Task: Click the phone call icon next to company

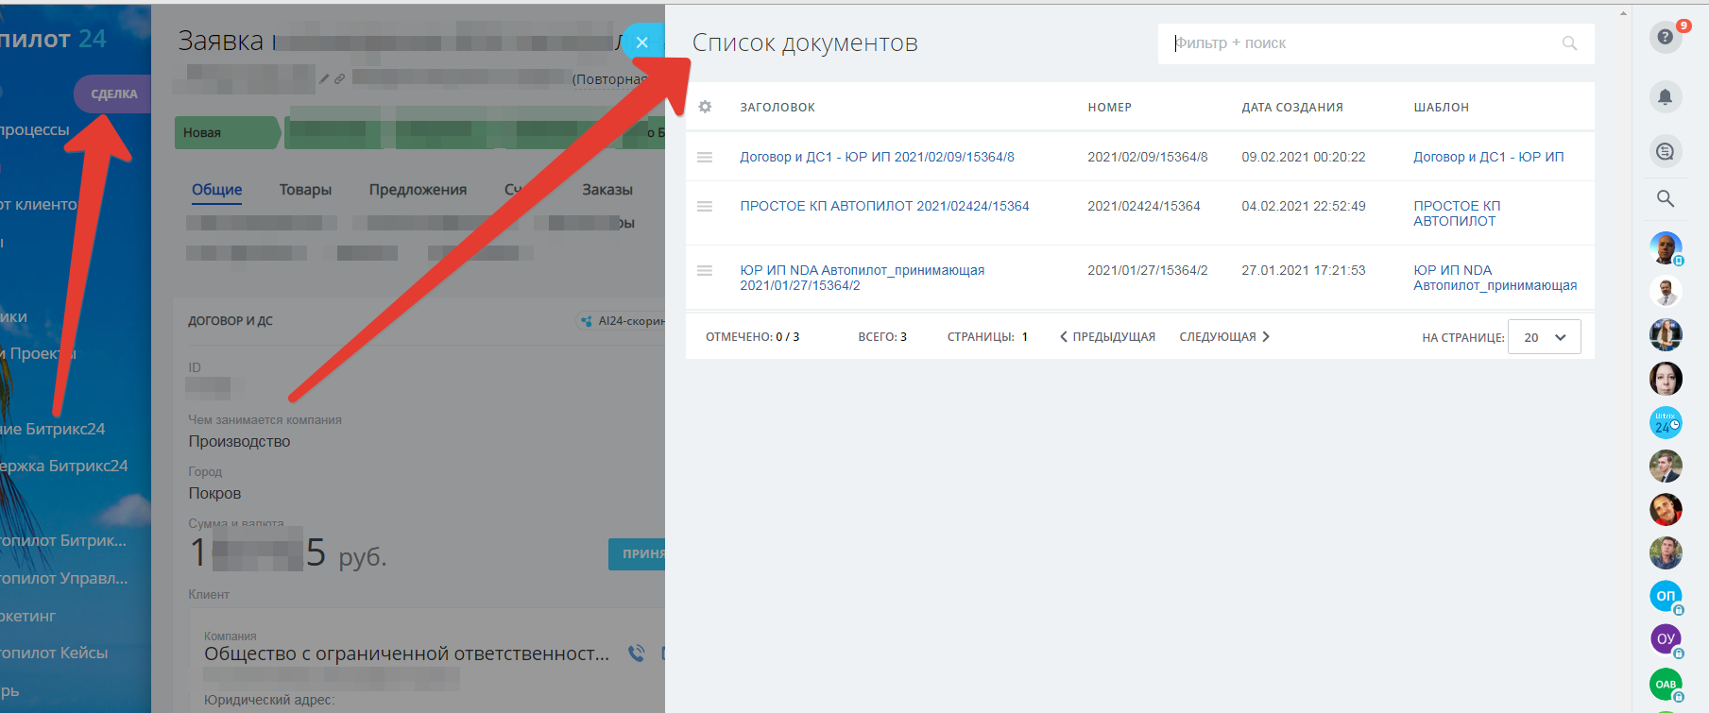Action: [637, 653]
